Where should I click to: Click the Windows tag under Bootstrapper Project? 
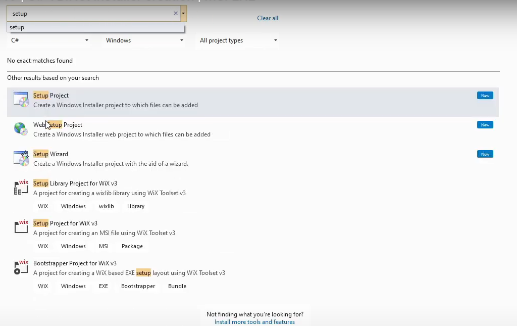(x=73, y=286)
